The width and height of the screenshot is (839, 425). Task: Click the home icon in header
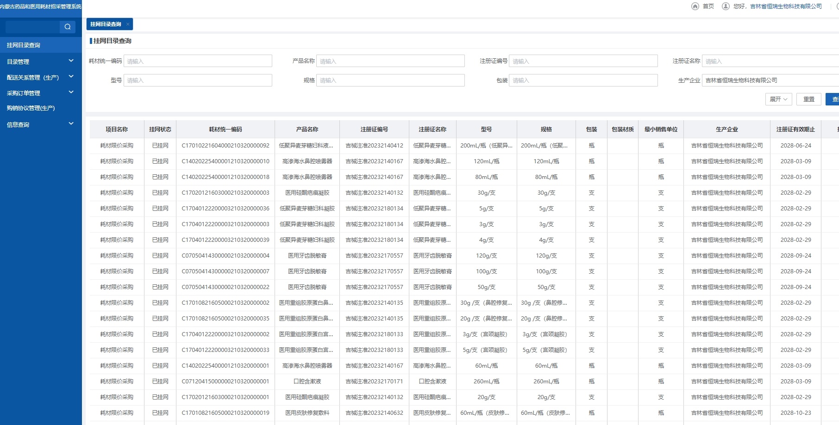[695, 6]
